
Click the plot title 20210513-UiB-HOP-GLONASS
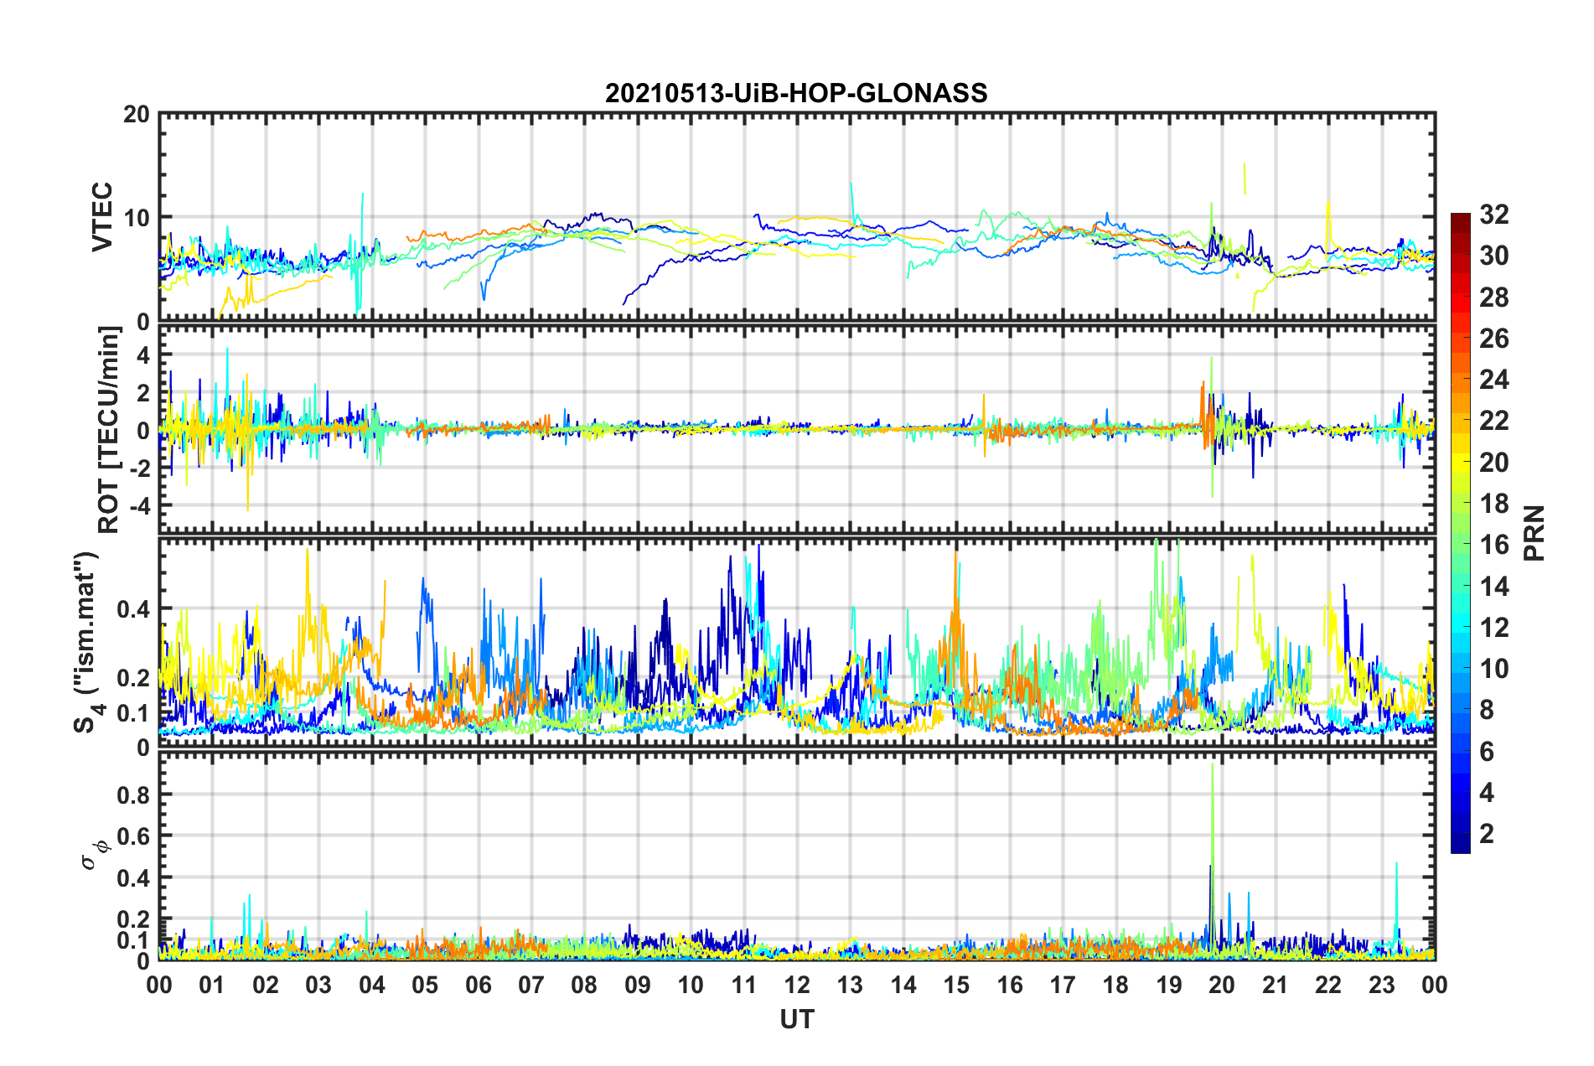[796, 93]
